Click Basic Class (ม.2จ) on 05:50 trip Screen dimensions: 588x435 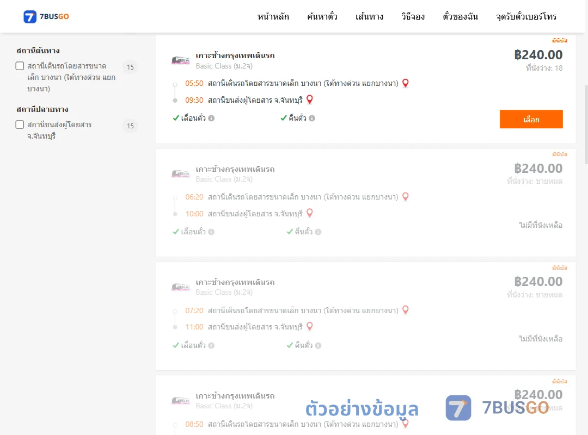pos(224,66)
